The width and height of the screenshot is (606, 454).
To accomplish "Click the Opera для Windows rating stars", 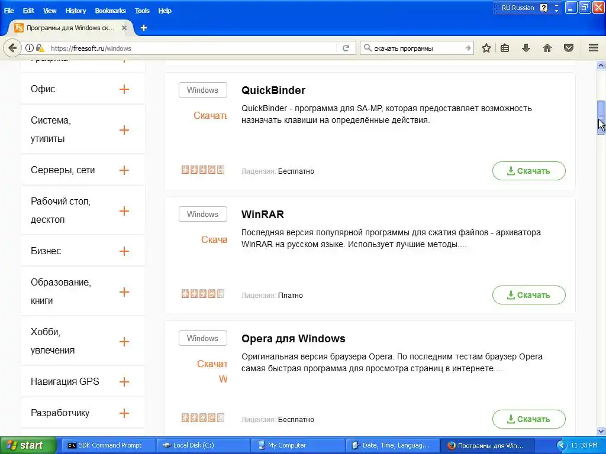I will pos(203,418).
